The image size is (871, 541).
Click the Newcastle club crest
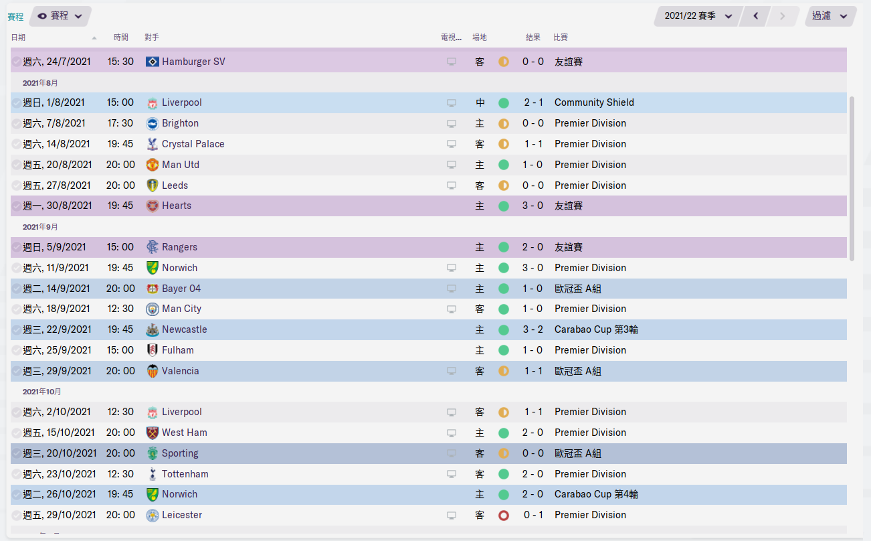tap(153, 329)
